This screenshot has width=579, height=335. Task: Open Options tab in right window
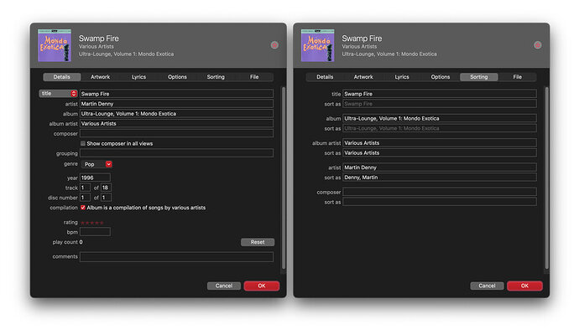pyautogui.click(x=441, y=77)
